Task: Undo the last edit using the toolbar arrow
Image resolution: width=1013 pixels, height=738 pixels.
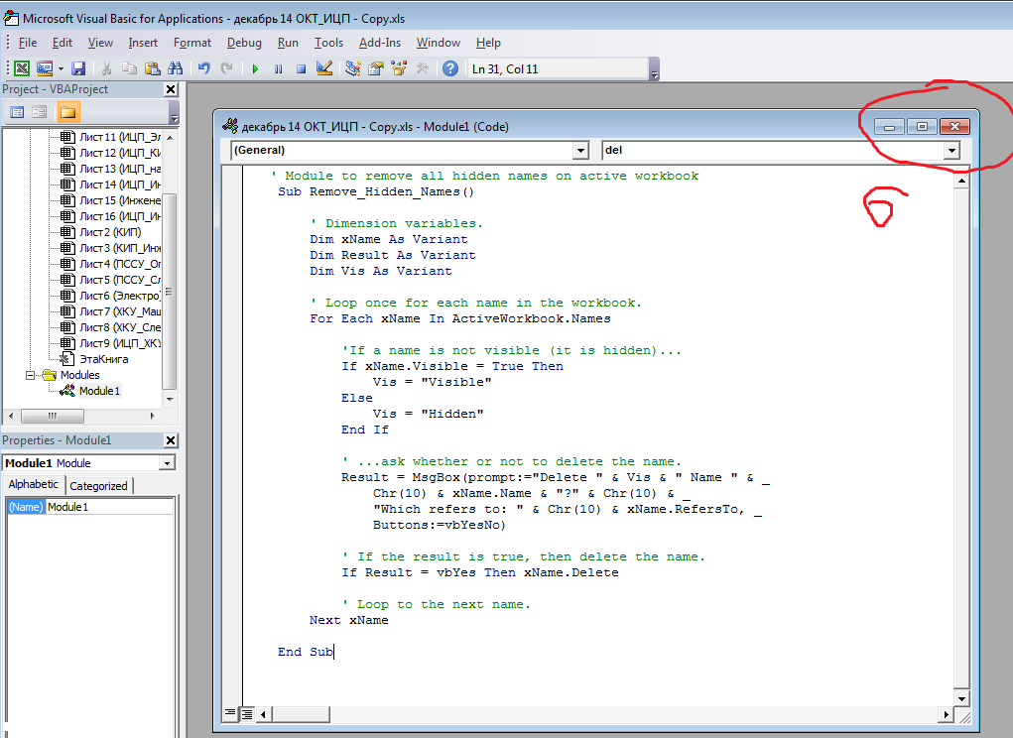Action: pos(203,68)
